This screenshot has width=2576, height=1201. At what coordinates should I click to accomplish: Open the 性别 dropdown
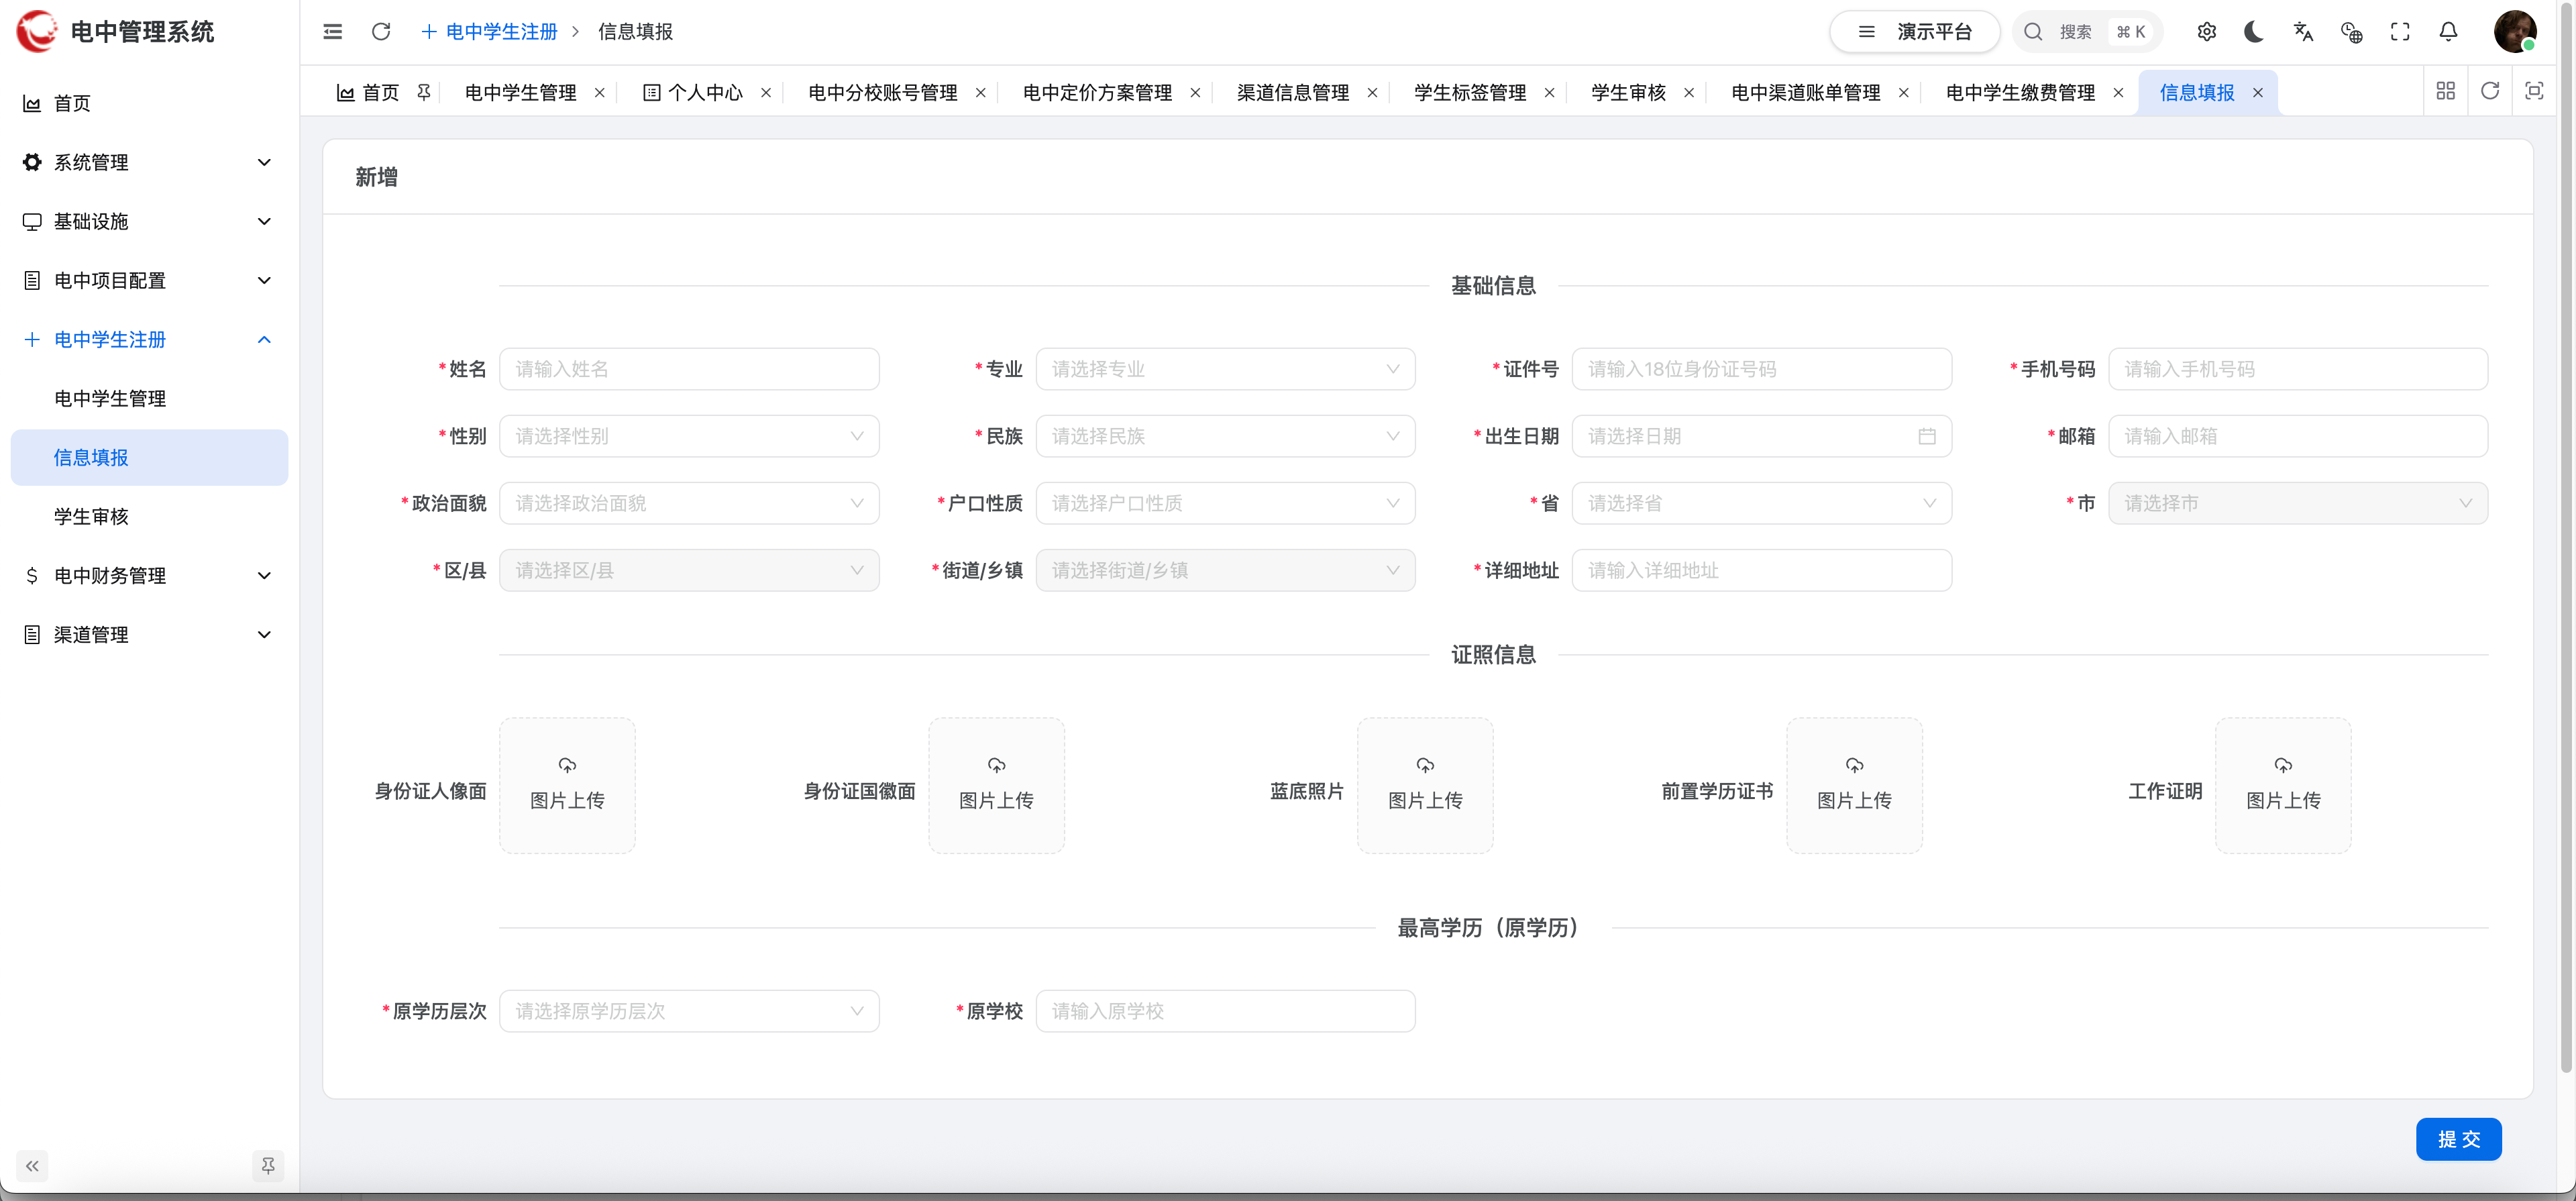tap(688, 436)
